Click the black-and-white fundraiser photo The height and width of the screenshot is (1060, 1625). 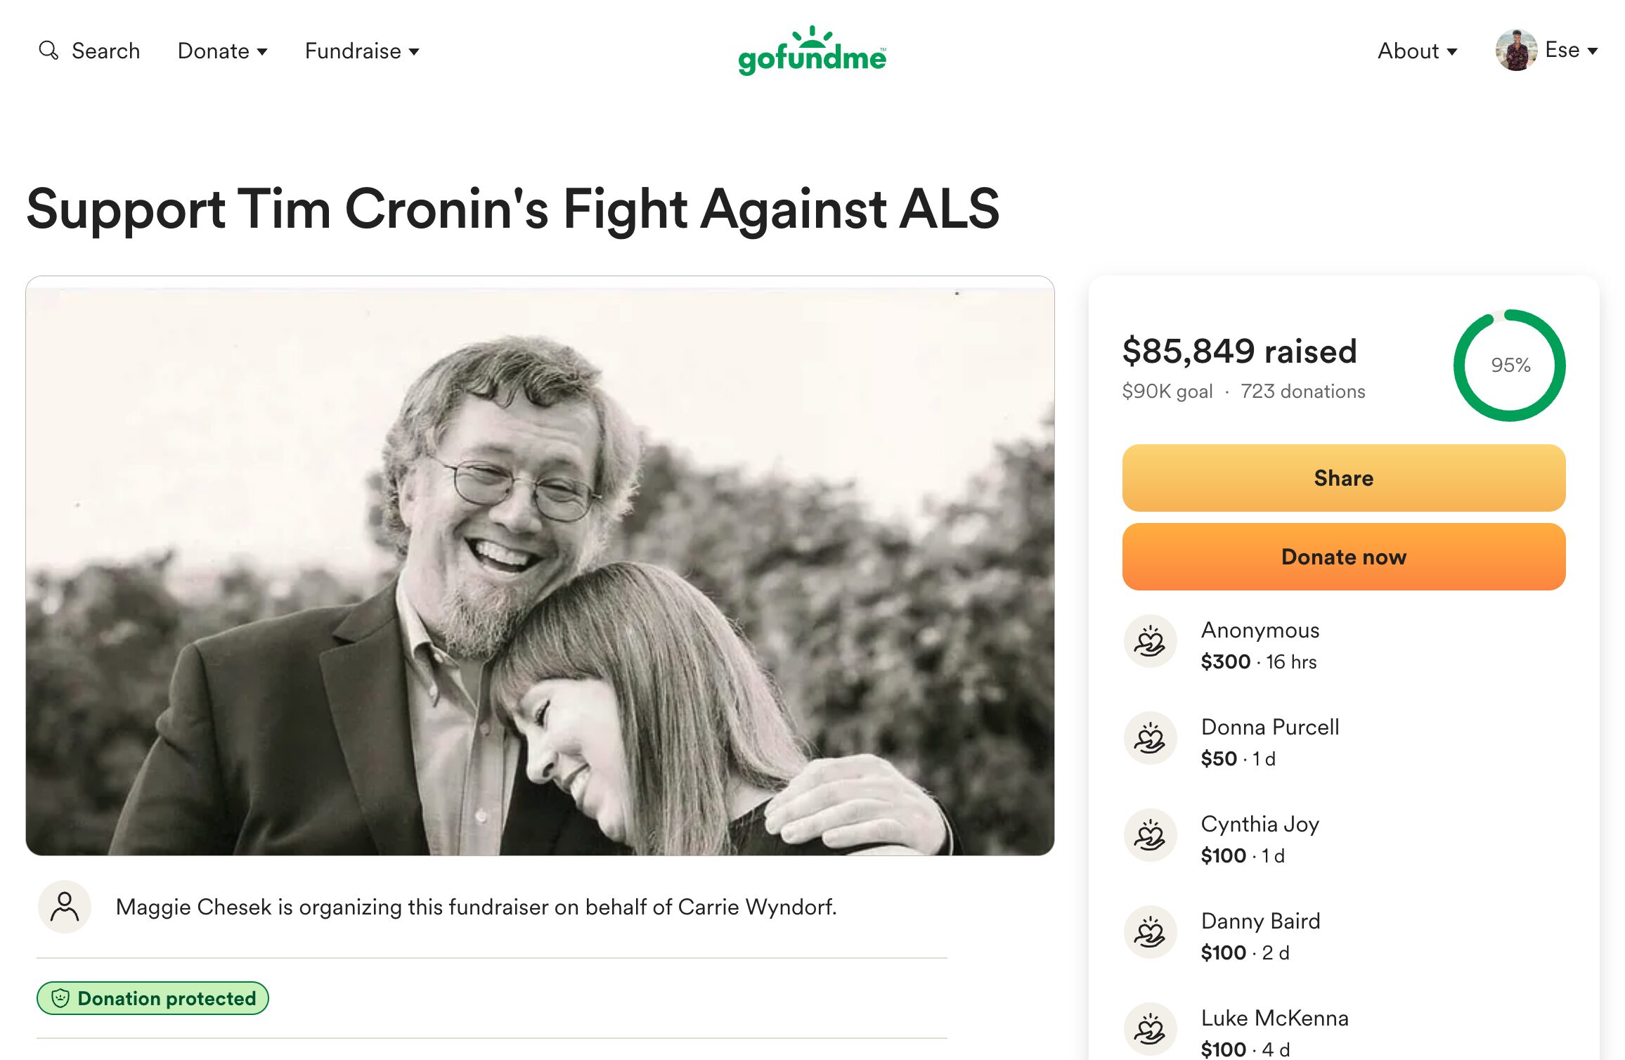540,566
